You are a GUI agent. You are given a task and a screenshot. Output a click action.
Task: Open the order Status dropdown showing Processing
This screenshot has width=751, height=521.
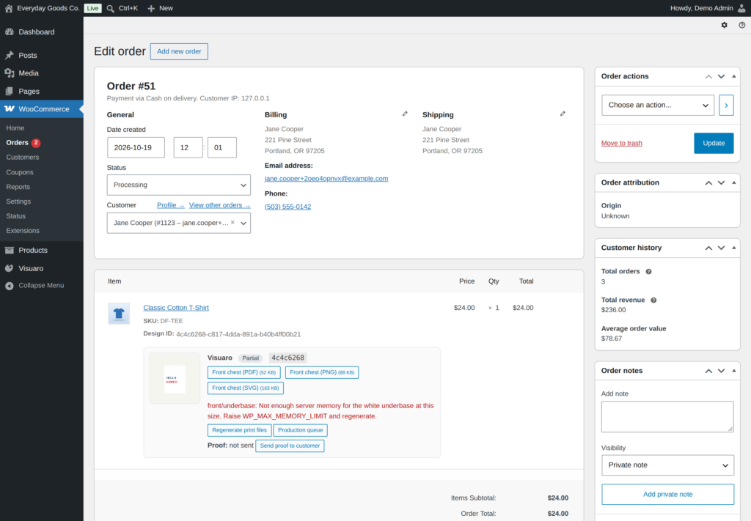[179, 185]
